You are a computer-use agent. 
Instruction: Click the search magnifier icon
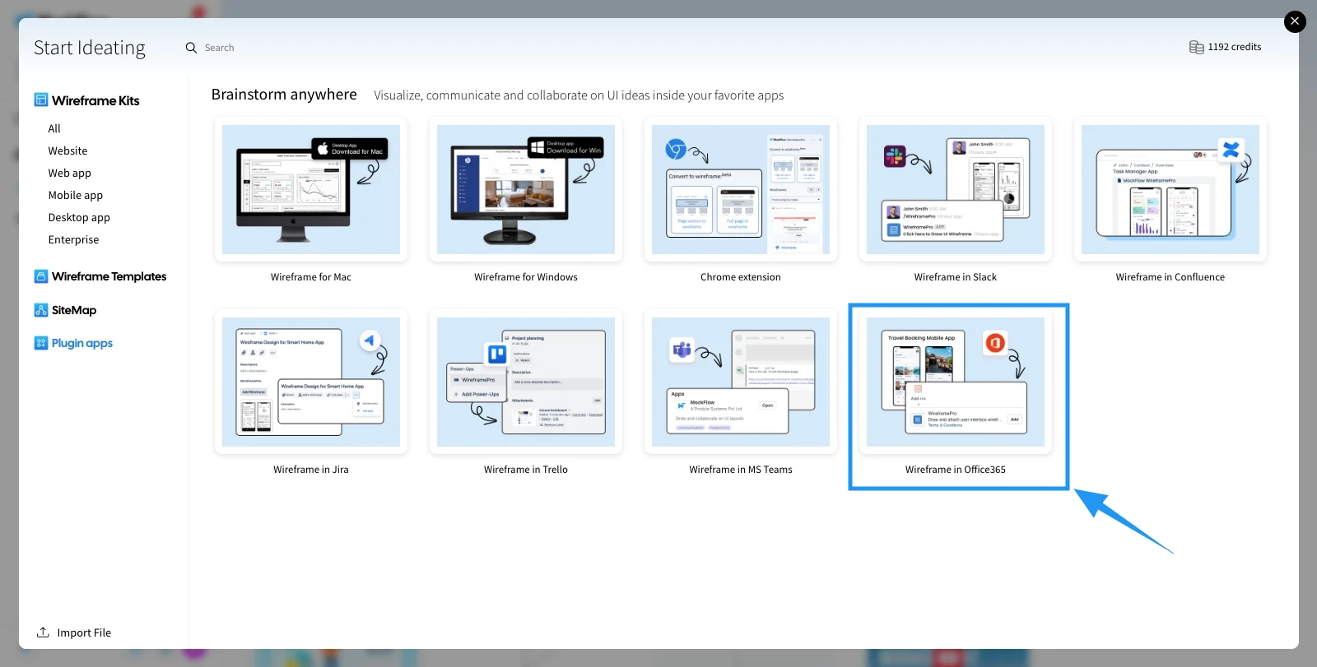click(x=191, y=48)
